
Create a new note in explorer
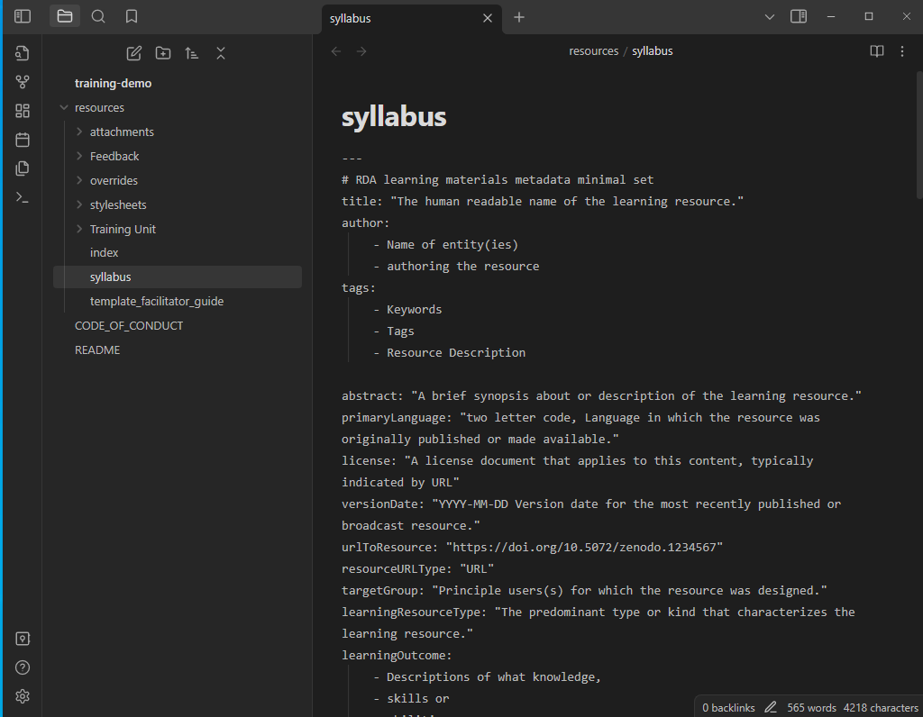pos(134,53)
